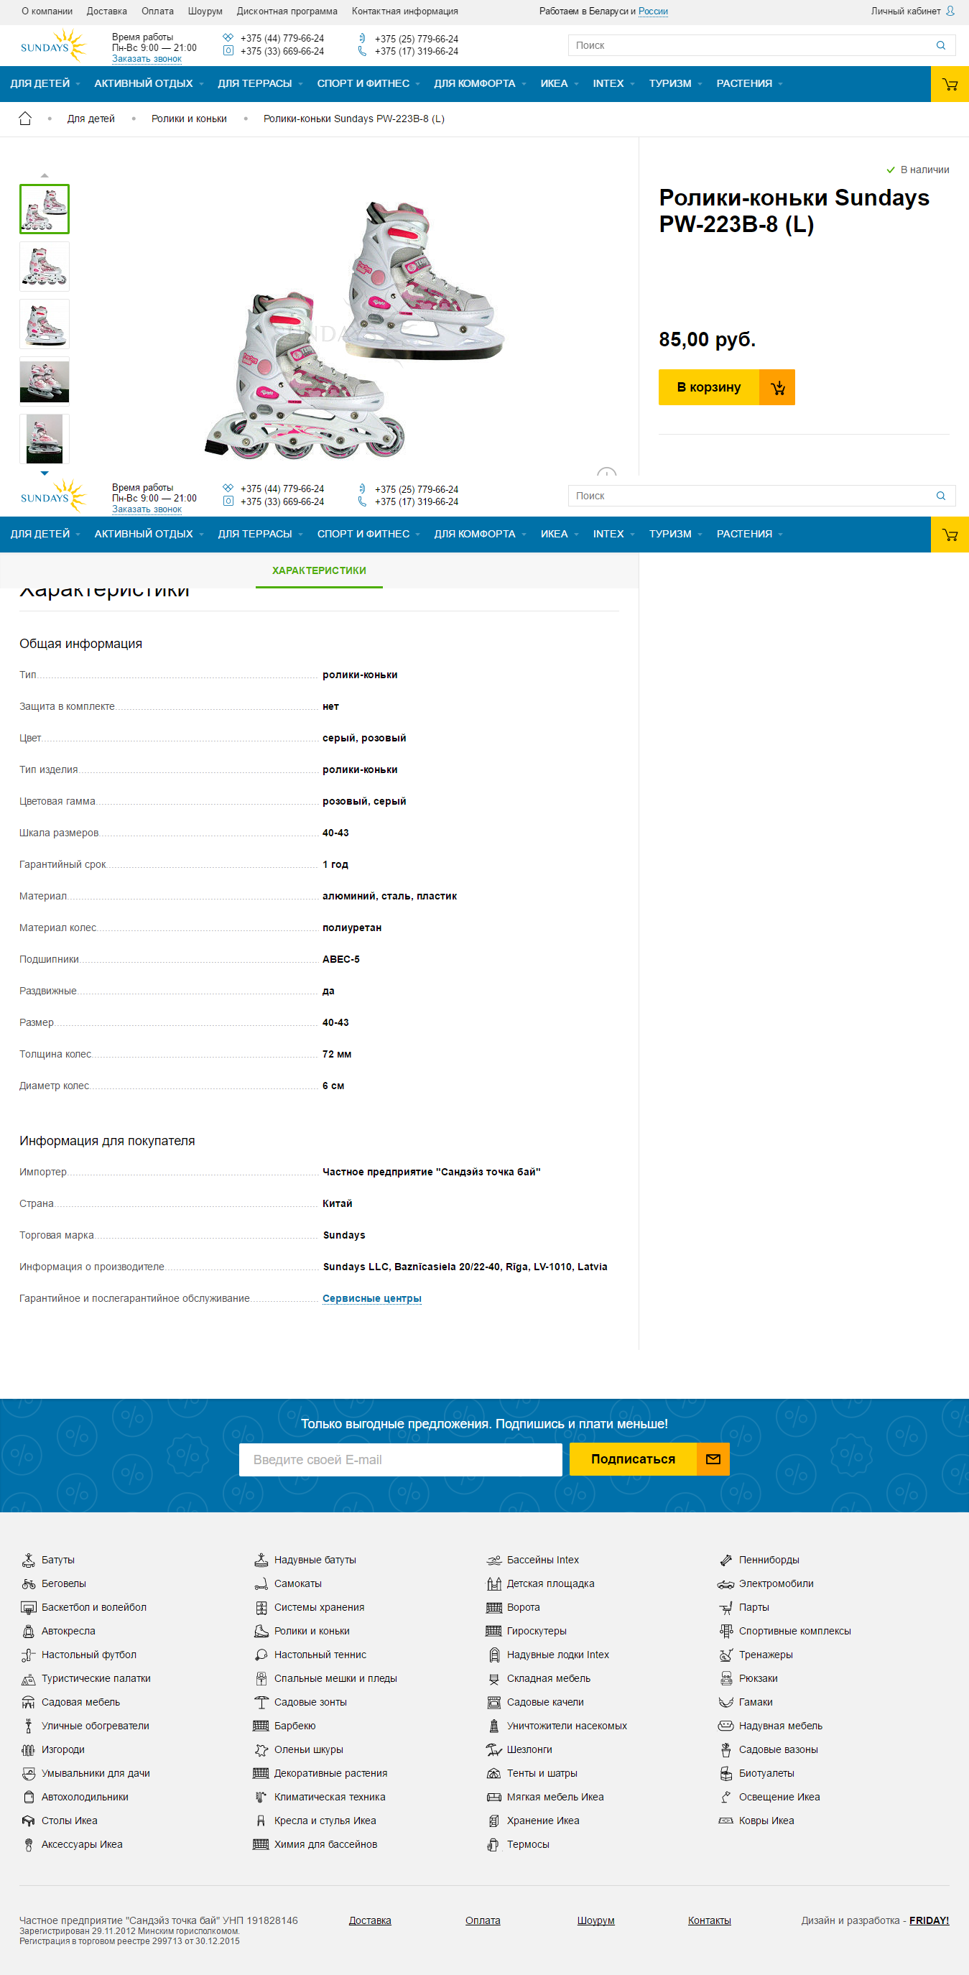Screen dimensions: 969x1975
Task: Select the second product thumbnail
Action: pos(45,267)
